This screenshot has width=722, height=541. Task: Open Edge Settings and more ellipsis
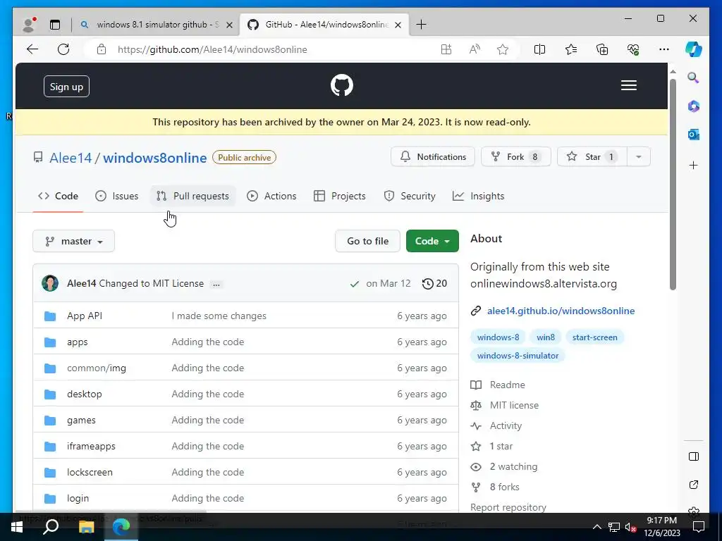point(664,49)
